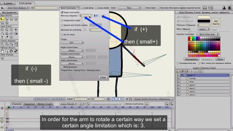Collapse the Layer 7 group triangle
The image size is (233, 131).
click(x=182, y=75)
